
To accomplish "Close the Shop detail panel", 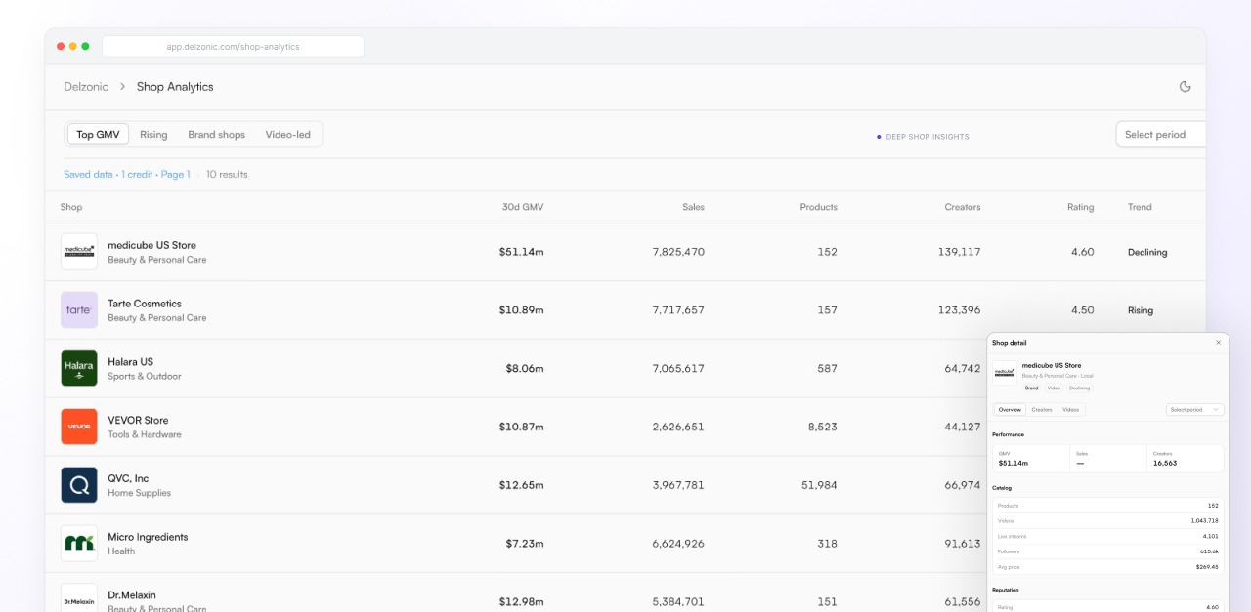I will [x=1218, y=343].
